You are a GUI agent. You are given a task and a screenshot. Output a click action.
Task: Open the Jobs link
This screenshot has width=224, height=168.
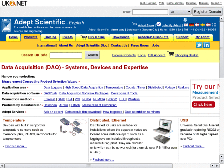[x=156, y=45]
